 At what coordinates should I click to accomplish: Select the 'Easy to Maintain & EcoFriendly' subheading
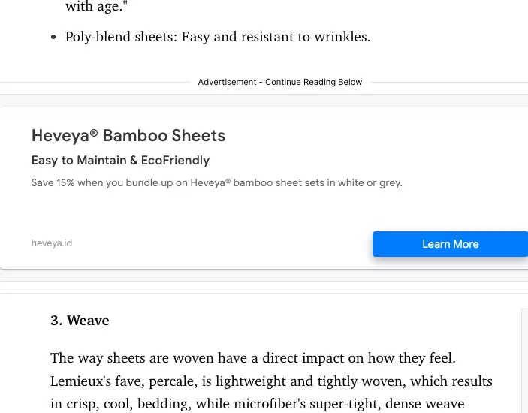pyautogui.click(x=120, y=161)
